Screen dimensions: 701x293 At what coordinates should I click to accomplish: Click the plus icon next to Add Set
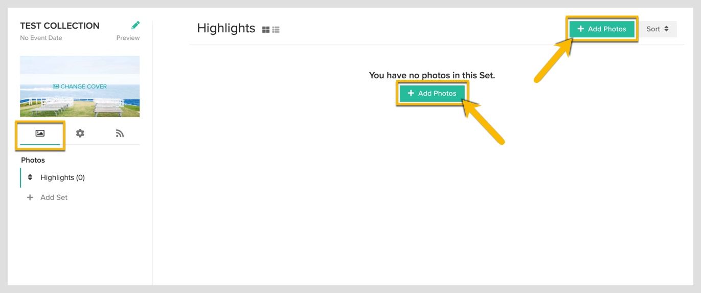(30, 197)
